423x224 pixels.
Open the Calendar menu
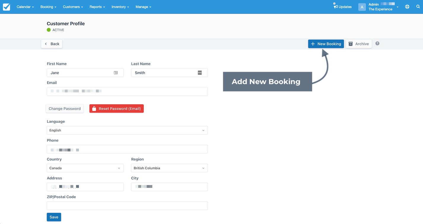coord(25,7)
